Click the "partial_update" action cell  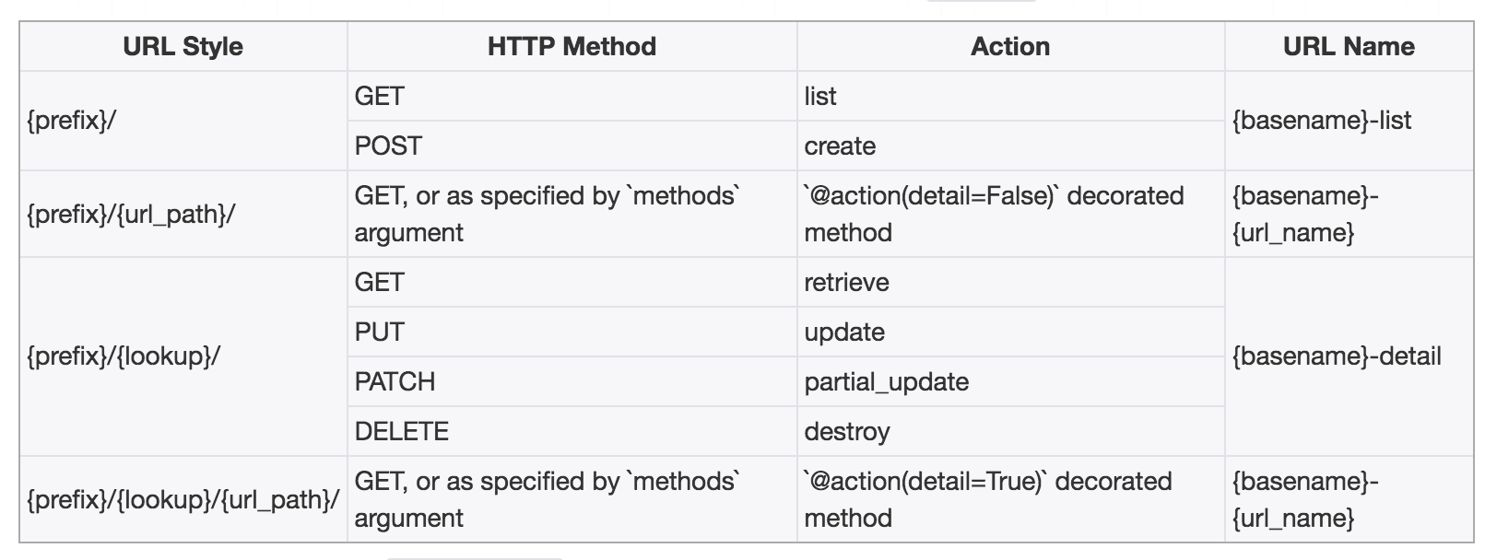click(x=887, y=382)
